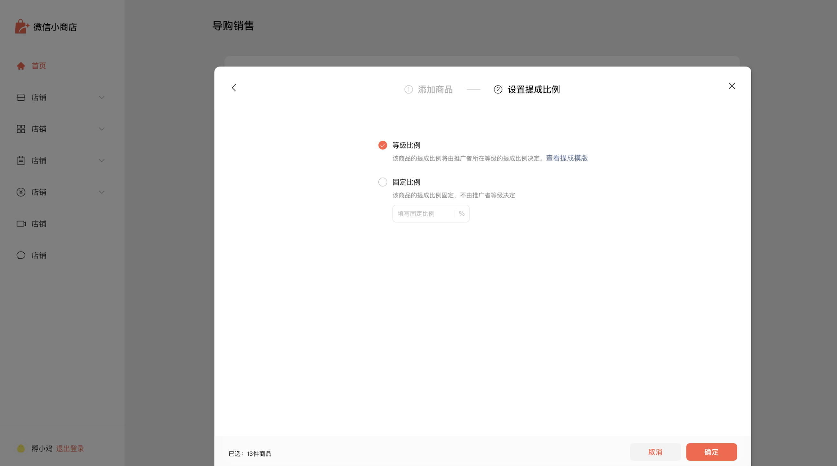Viewport: 837px width, 466px height.
Task: Expand the first 店铺 chevron in sidebar
Action: point(102,98)
